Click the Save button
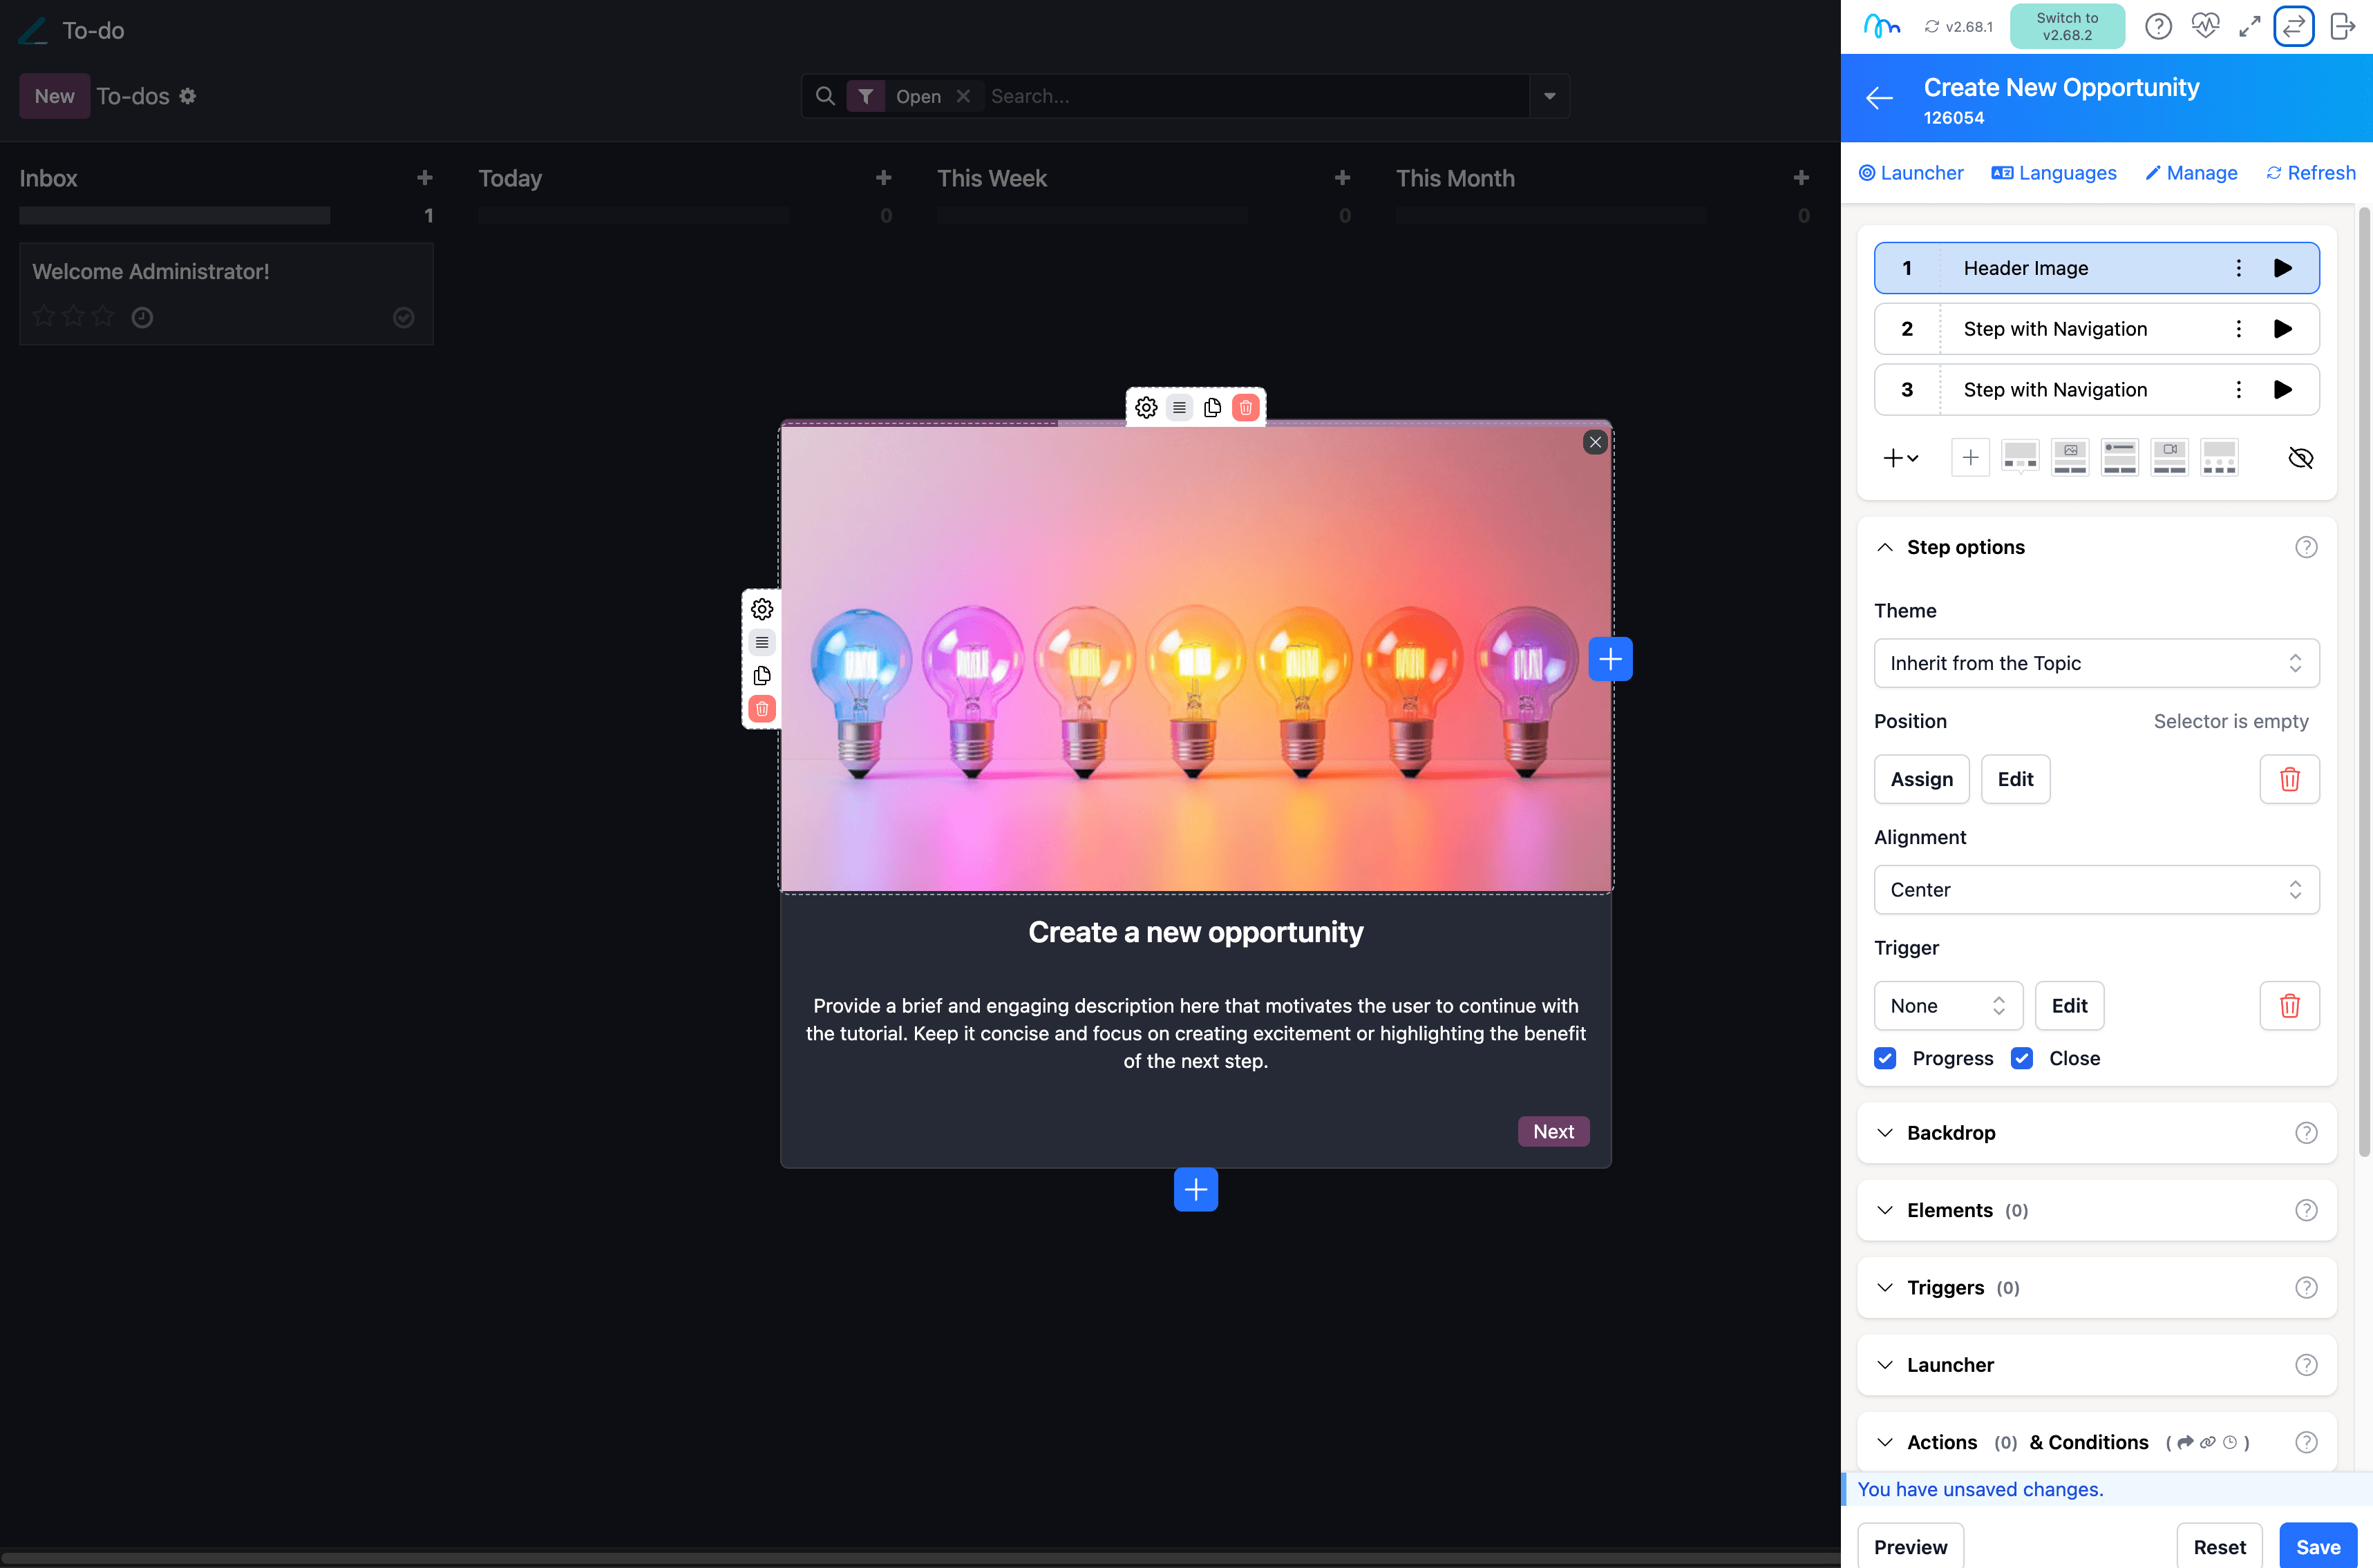 point(2317,1546)
